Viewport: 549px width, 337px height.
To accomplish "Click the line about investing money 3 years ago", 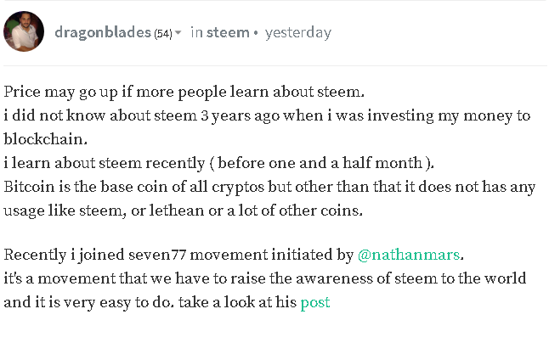I will (x=267, y=116).
